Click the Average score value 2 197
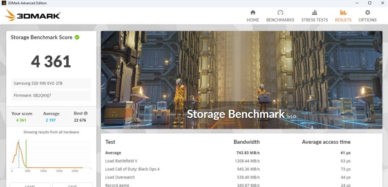The height and width of the screenshot is (187, 388). [51, 120]
